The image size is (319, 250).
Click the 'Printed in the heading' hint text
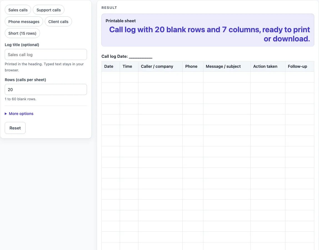(44, 67)
